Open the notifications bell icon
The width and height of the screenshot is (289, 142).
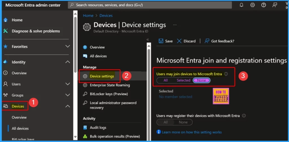coord(242,5)
